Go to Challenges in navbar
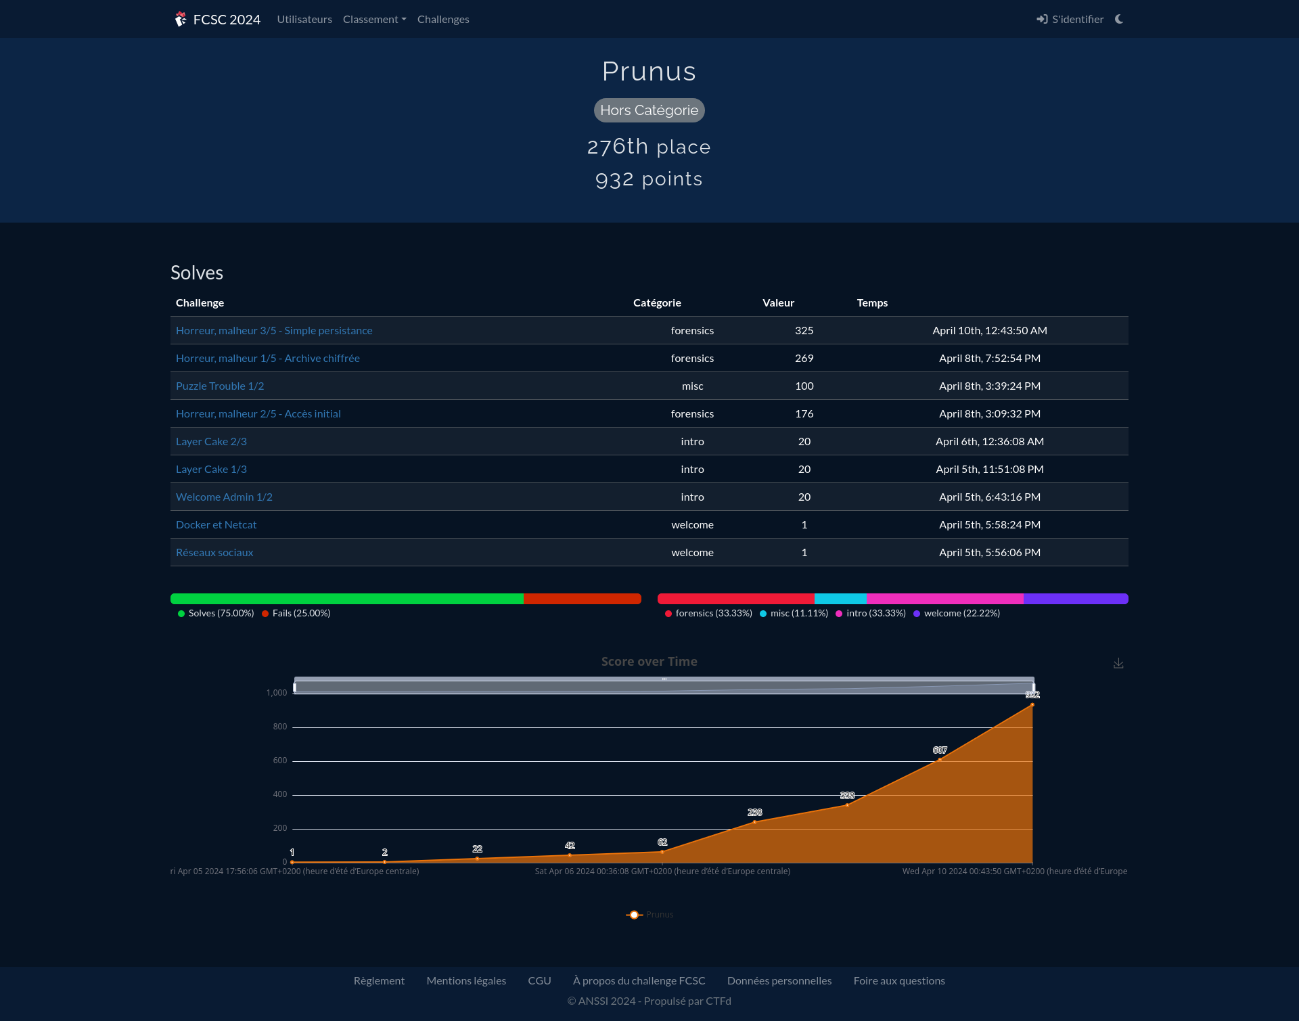 pos(443,19)
